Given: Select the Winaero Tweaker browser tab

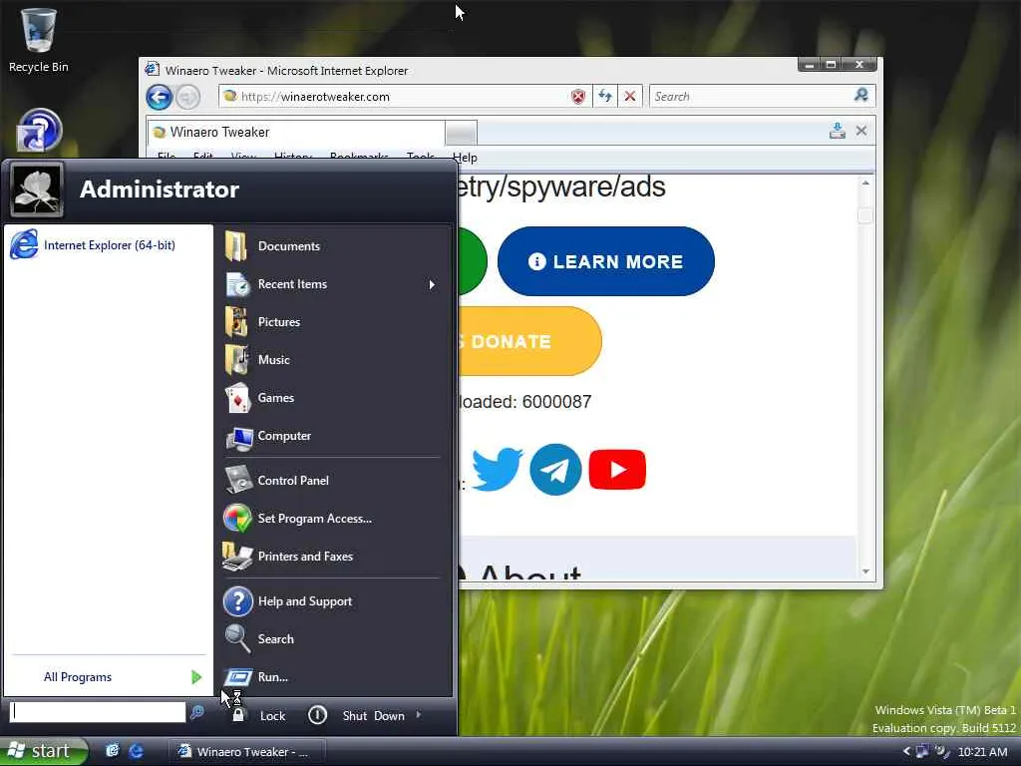Looking at the screenshot, I should pyautogui.click(x=296, y=133).
